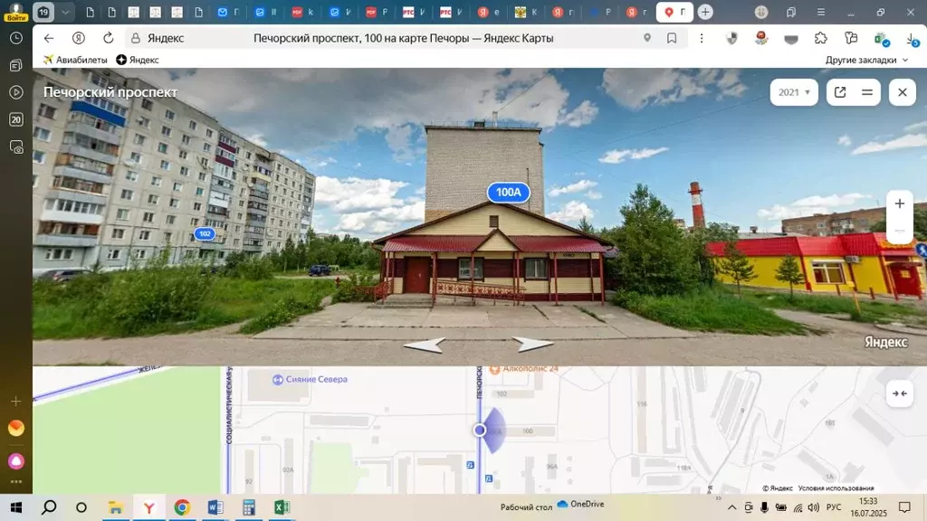Switch to the first mail tab labeled Г
Image resolution: width=927 pixels, height=521 pixels.
(228, 12)
